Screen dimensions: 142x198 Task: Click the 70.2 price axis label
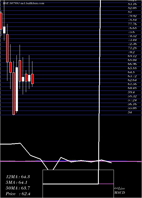tap(131, 52)
